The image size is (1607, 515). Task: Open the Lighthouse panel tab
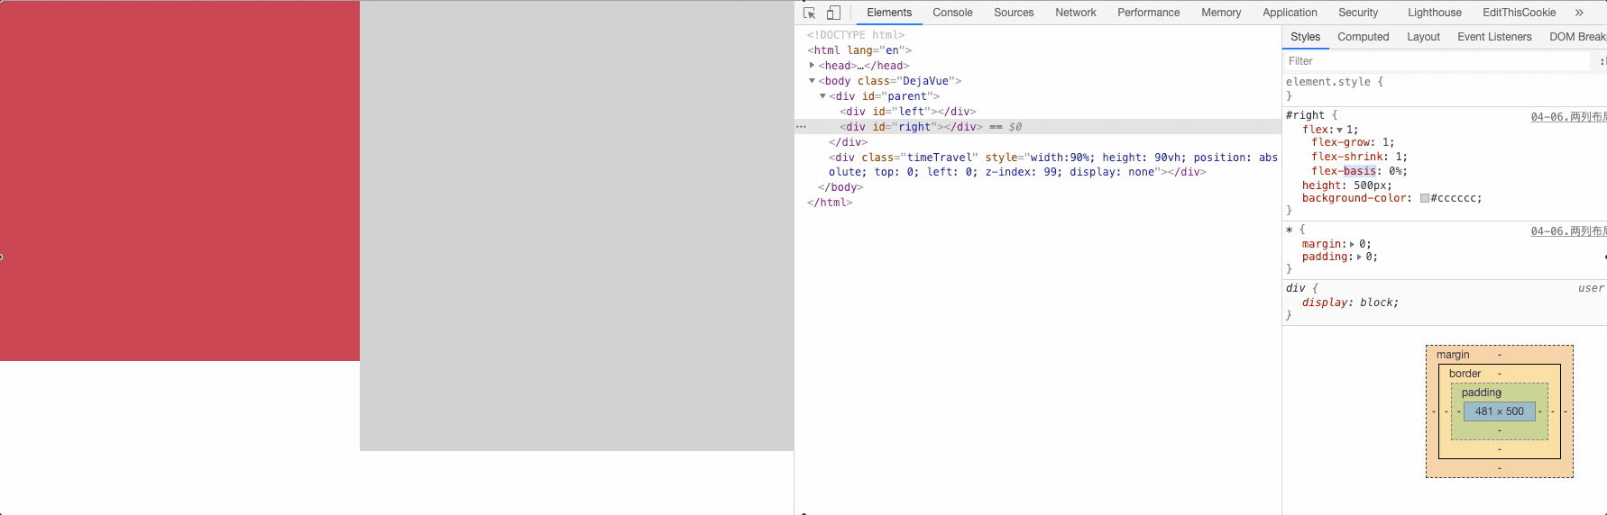click(x=1434, y=13)
